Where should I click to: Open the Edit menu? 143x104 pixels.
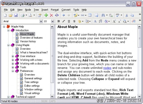click(x=12, y=10)
